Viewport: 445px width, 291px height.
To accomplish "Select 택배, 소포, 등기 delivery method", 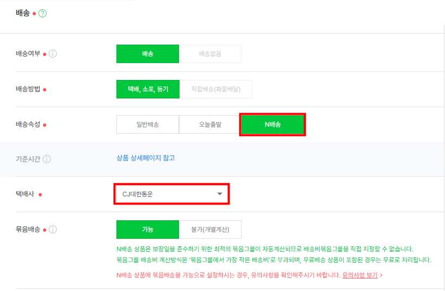I will pos(147,89).
